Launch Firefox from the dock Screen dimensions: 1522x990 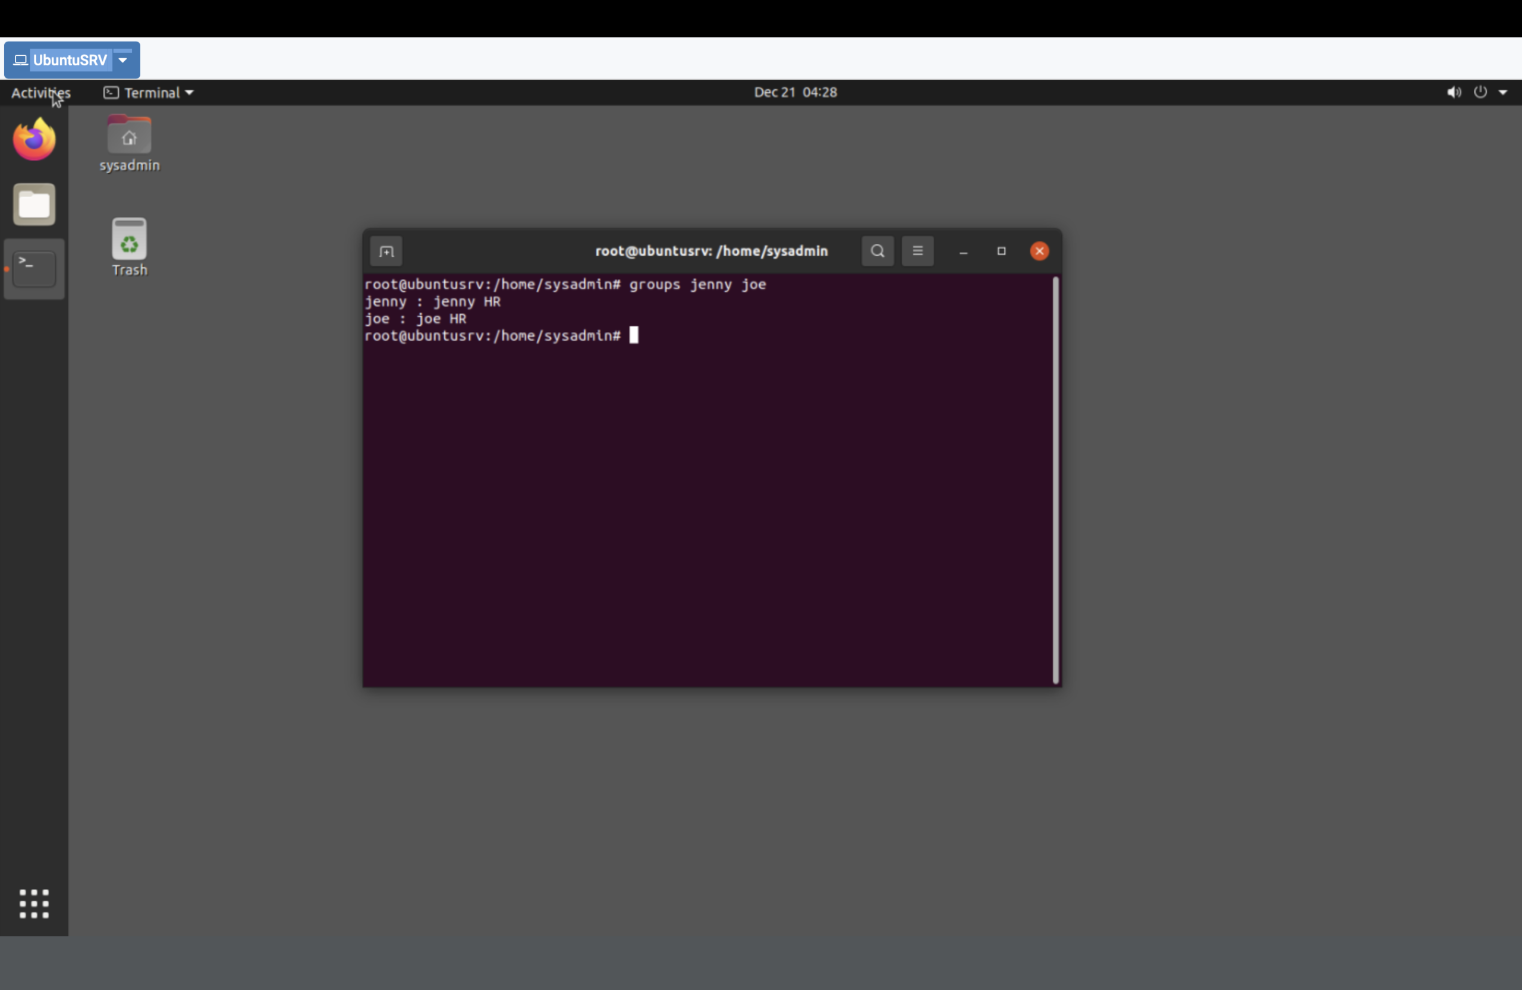click(34, 139)
